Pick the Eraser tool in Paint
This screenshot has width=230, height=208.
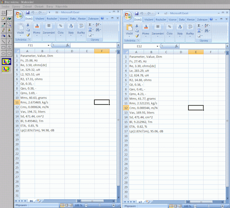coord(3,19)
